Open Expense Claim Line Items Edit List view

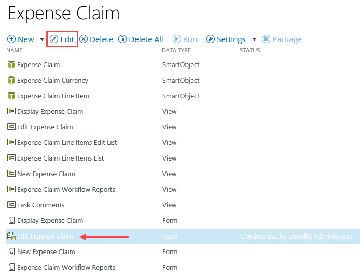(67, 143)
